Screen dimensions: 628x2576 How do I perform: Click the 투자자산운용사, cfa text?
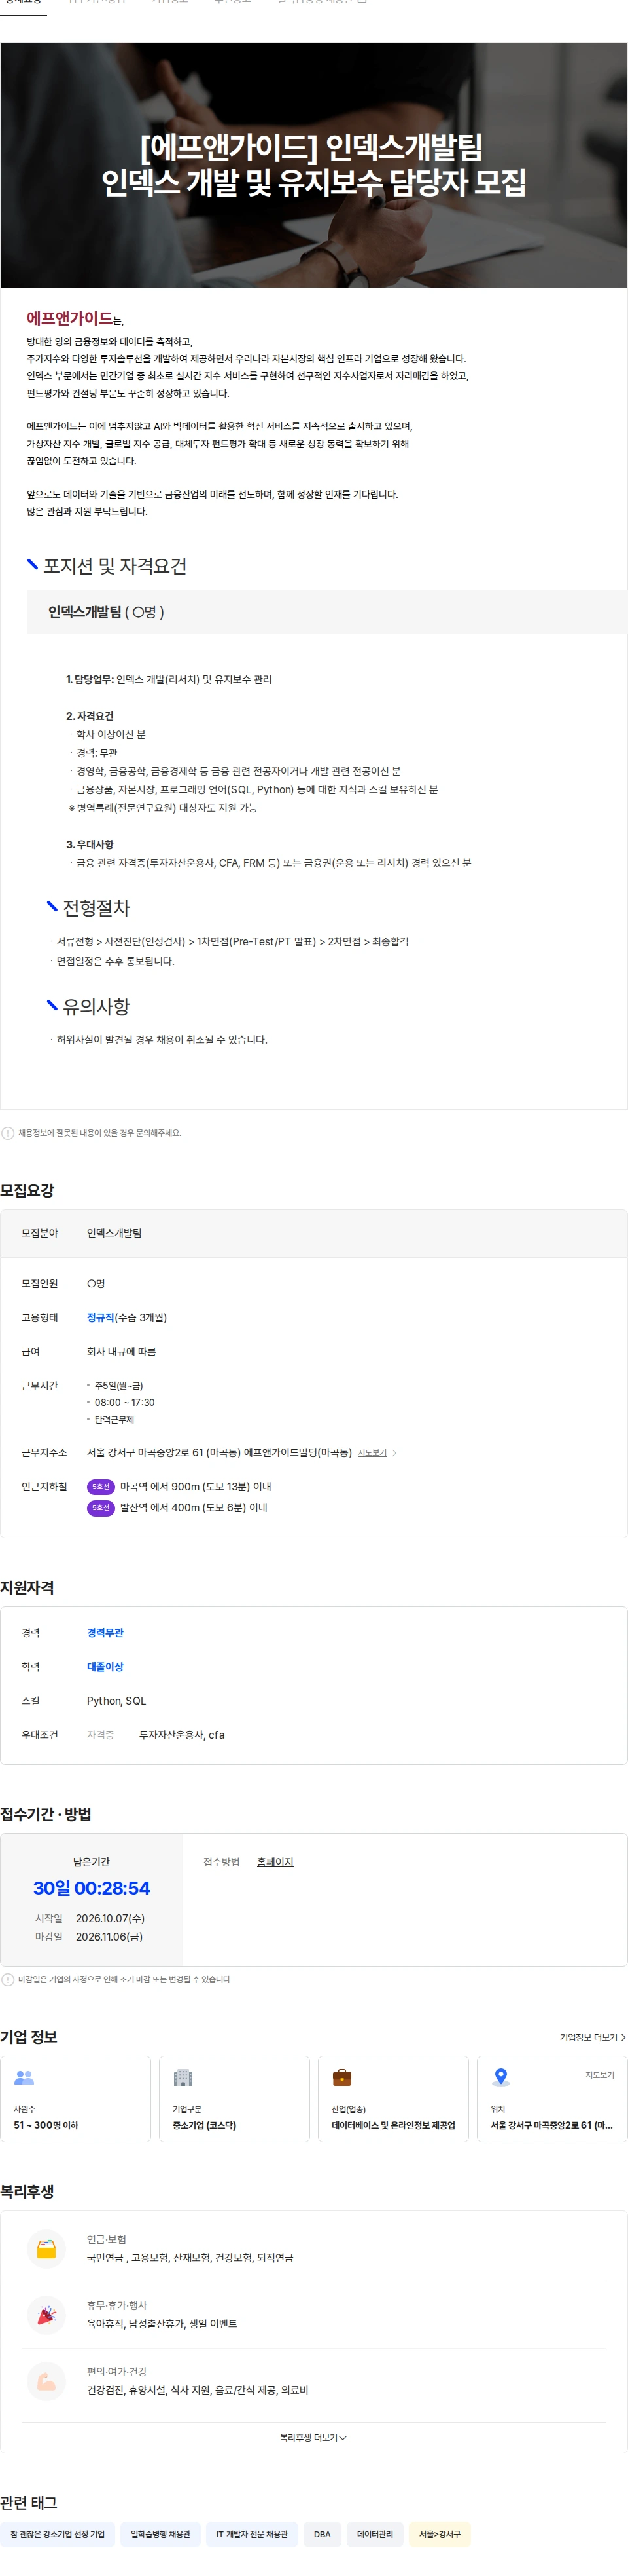point(182,1735)
